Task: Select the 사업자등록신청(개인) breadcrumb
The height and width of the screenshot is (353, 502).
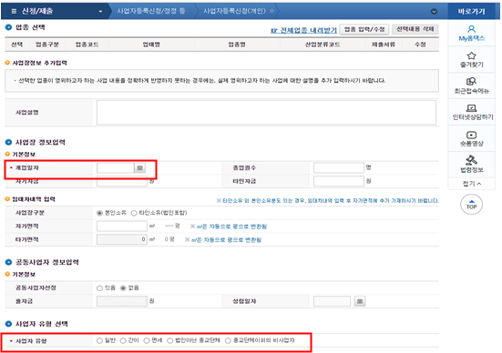Action: point(234,11)
